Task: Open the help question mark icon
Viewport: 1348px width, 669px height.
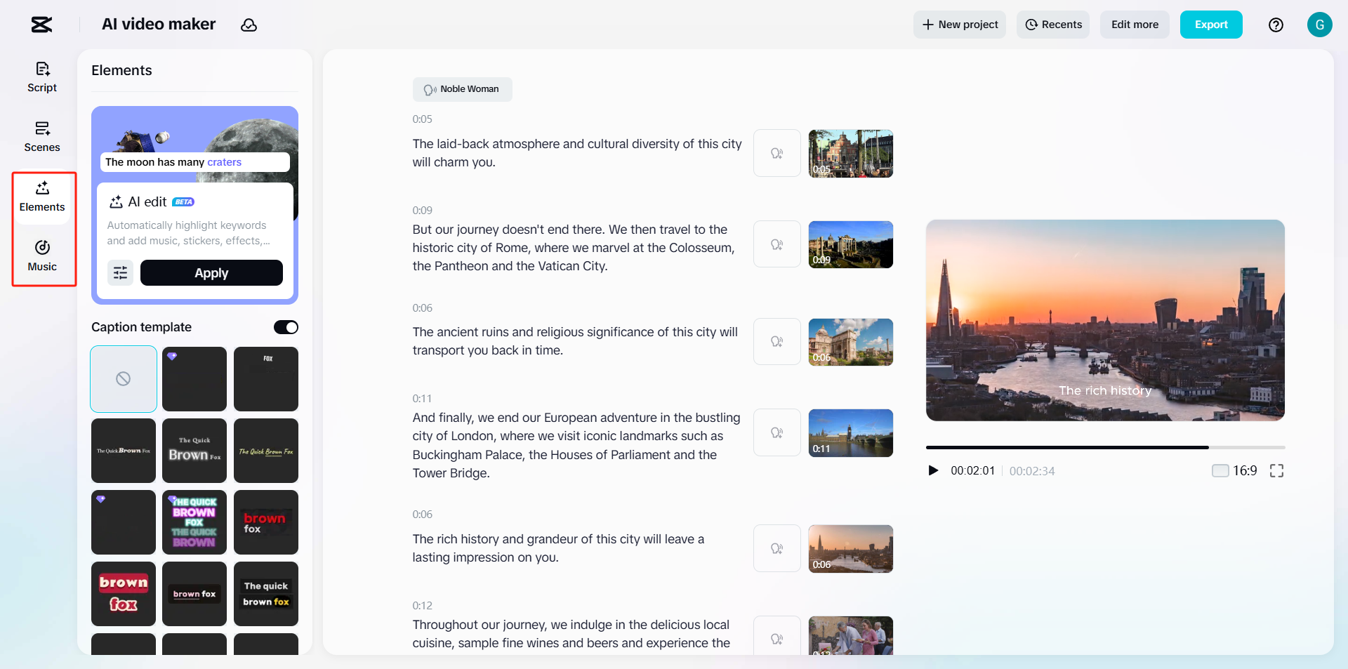Action: pos(1276,25)
